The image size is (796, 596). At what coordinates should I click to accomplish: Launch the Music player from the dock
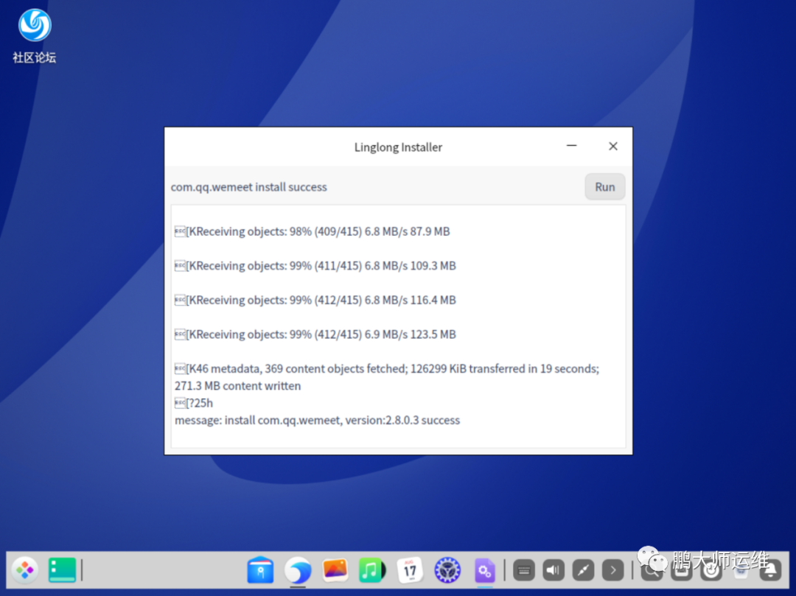point(372,570)
